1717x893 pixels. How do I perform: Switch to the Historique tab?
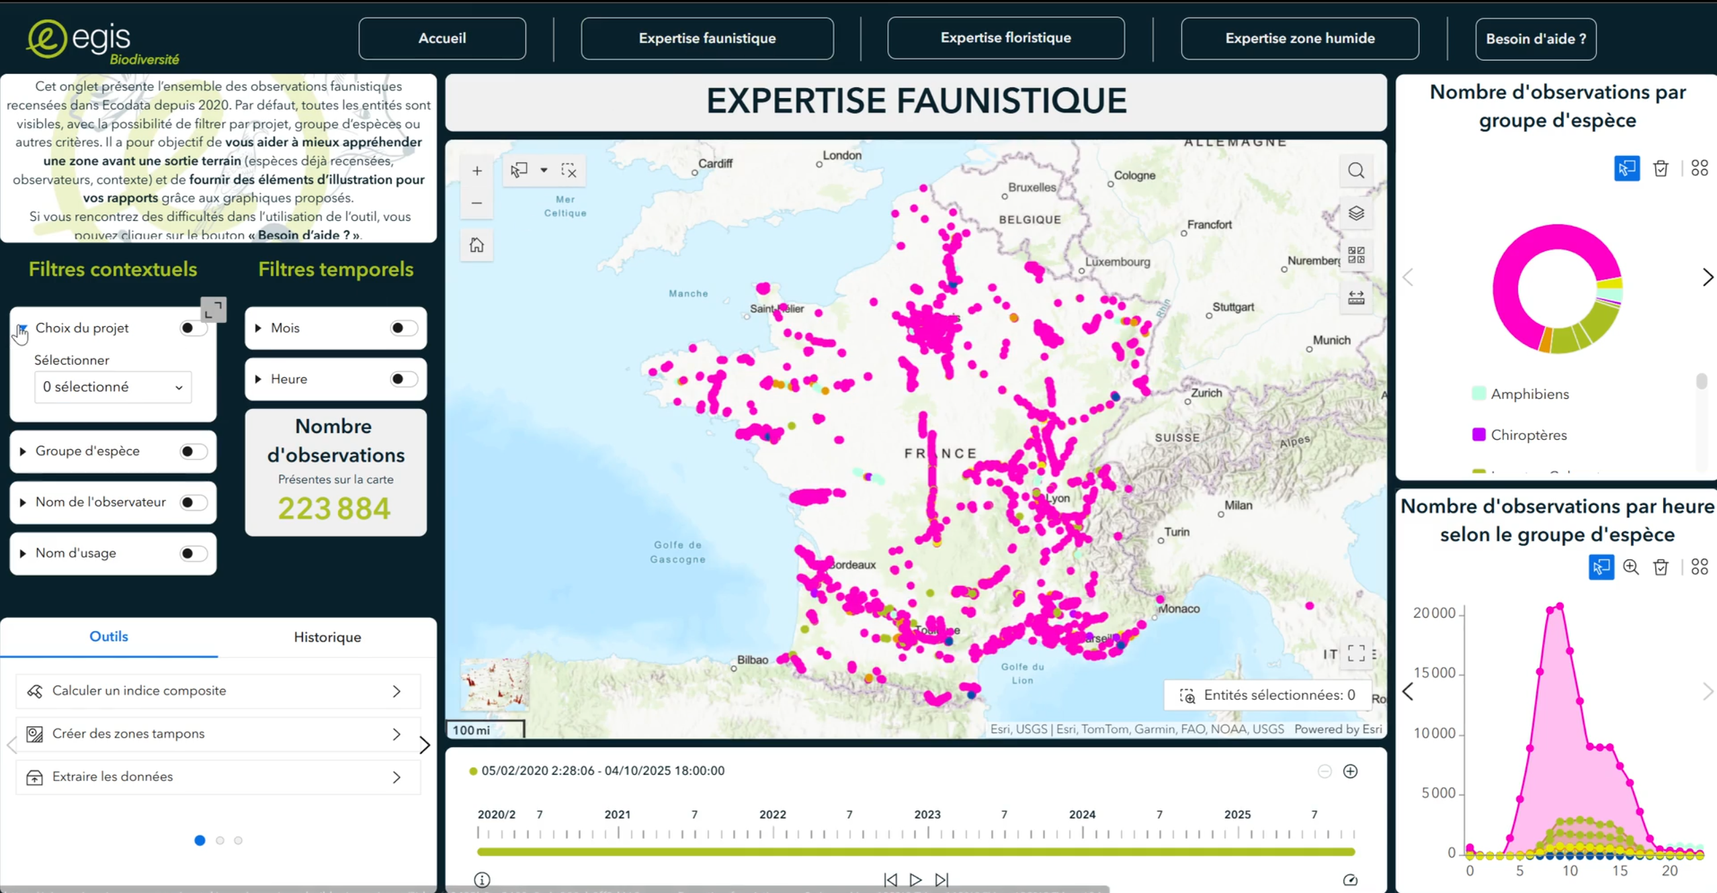[x=327, y=637]
